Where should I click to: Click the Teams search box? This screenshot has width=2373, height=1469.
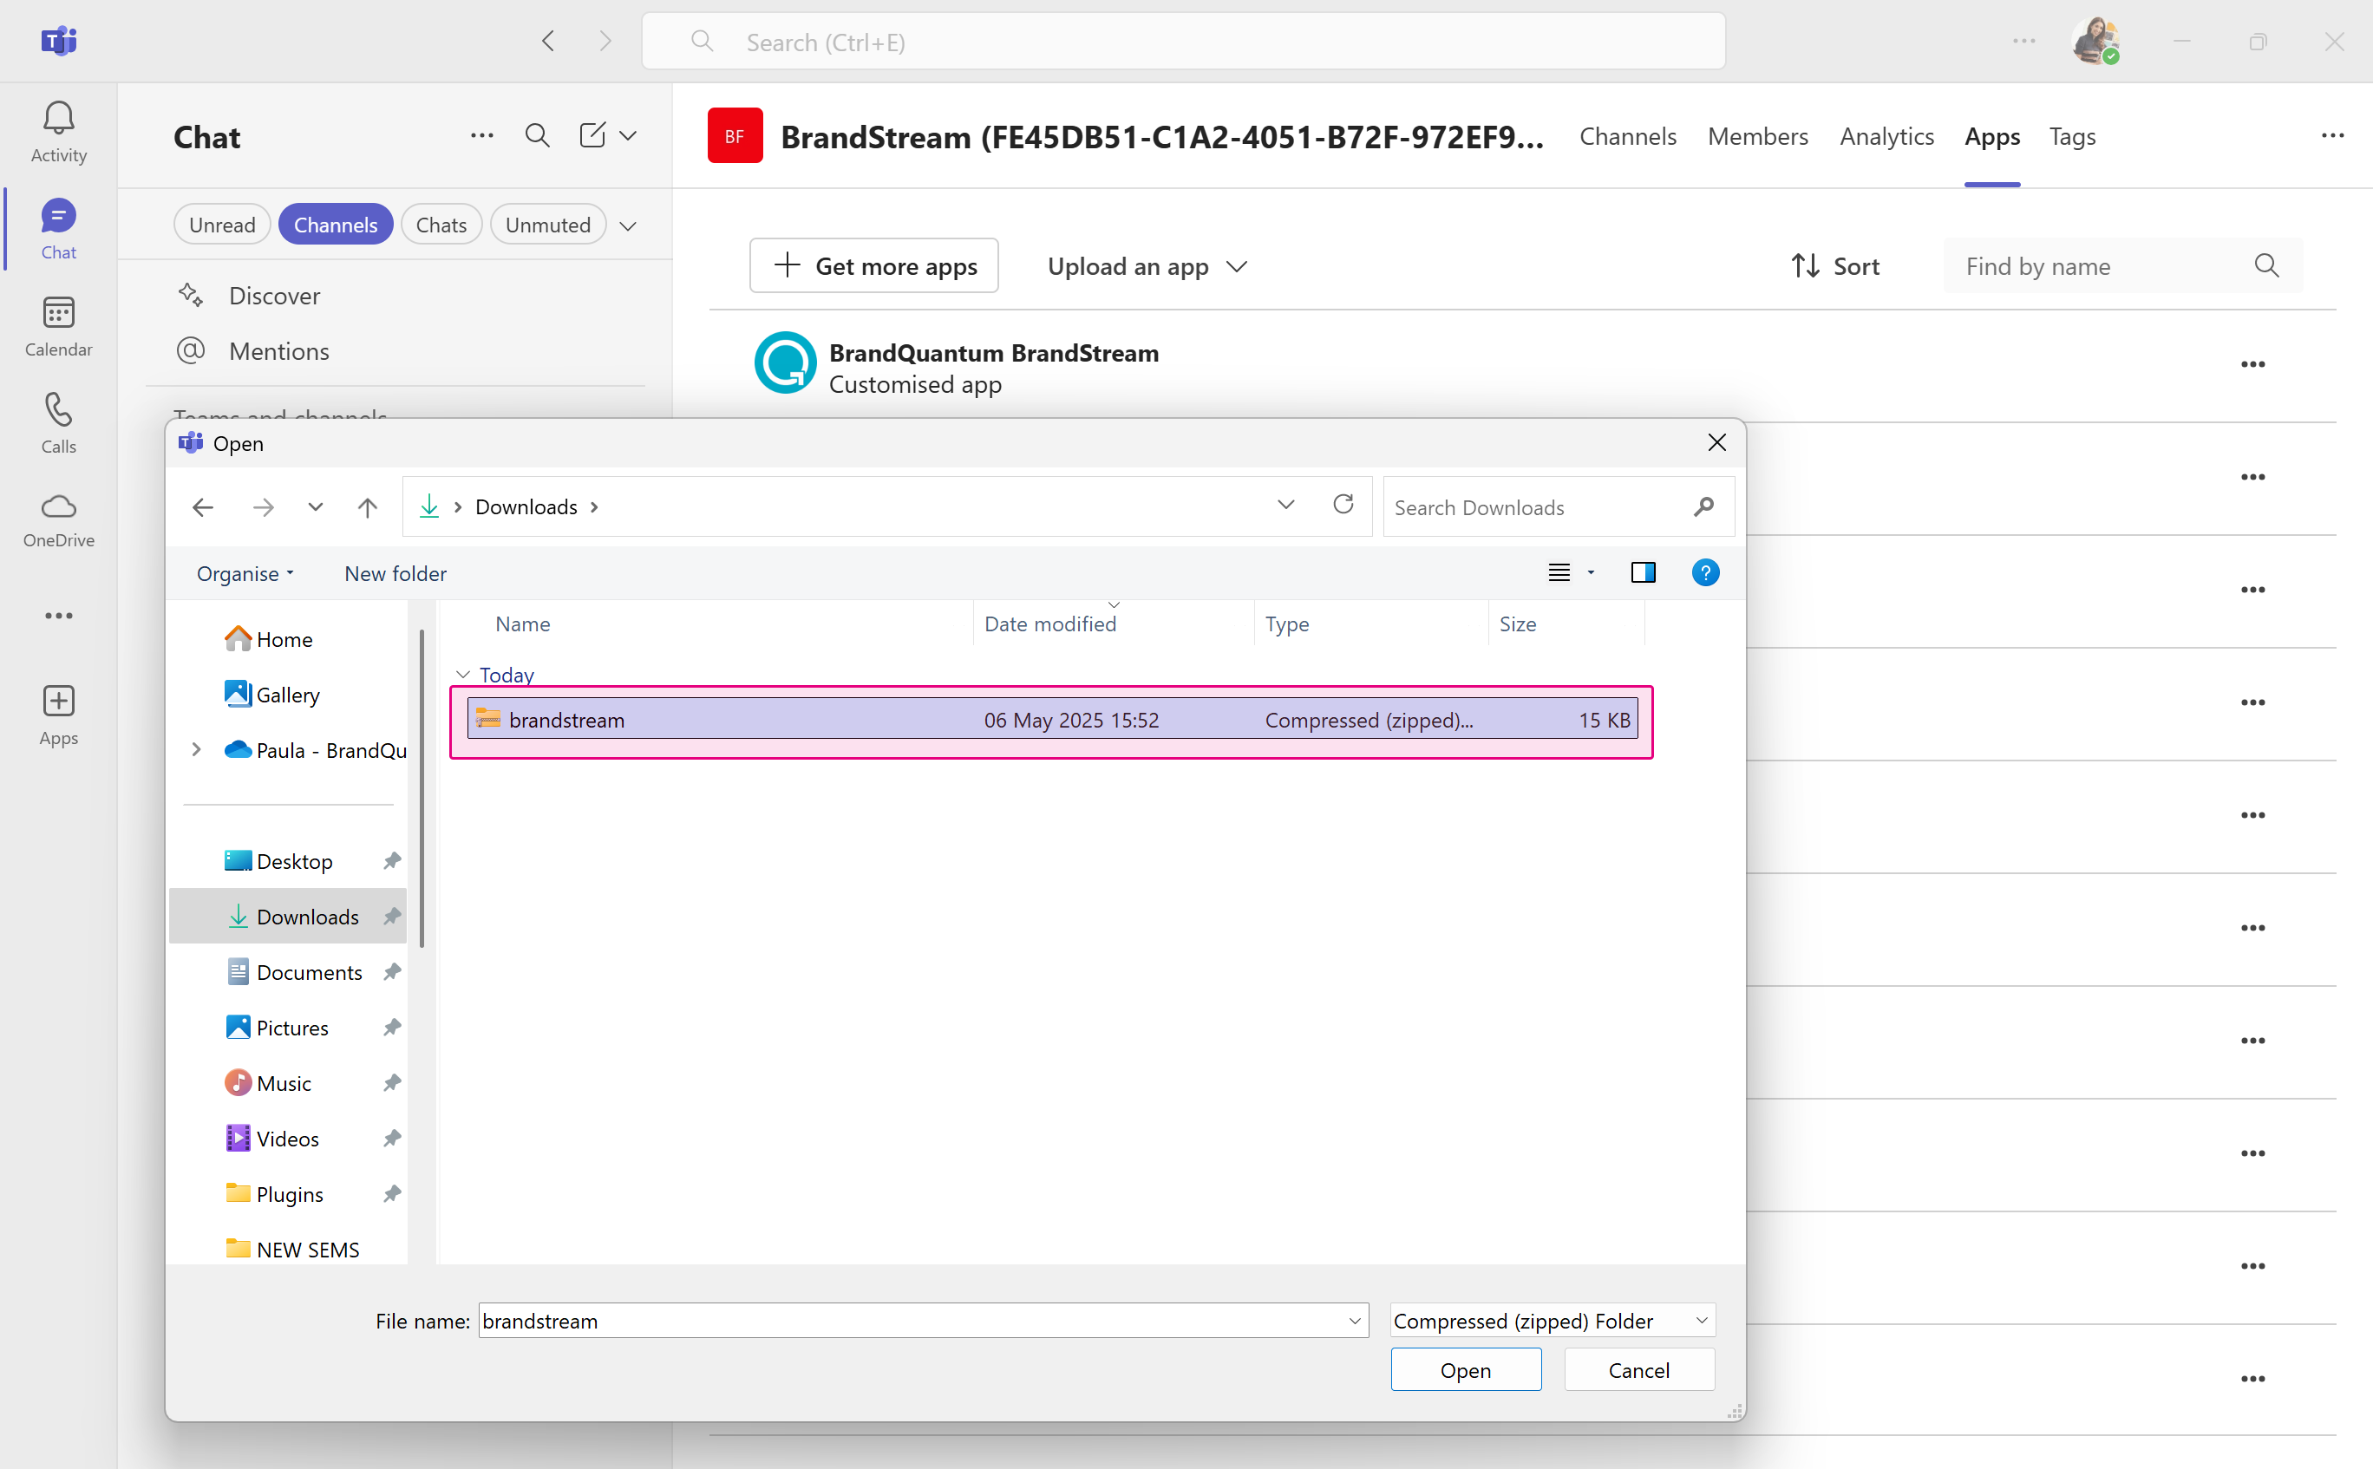pyautogui.click(x=1184, y=42)
